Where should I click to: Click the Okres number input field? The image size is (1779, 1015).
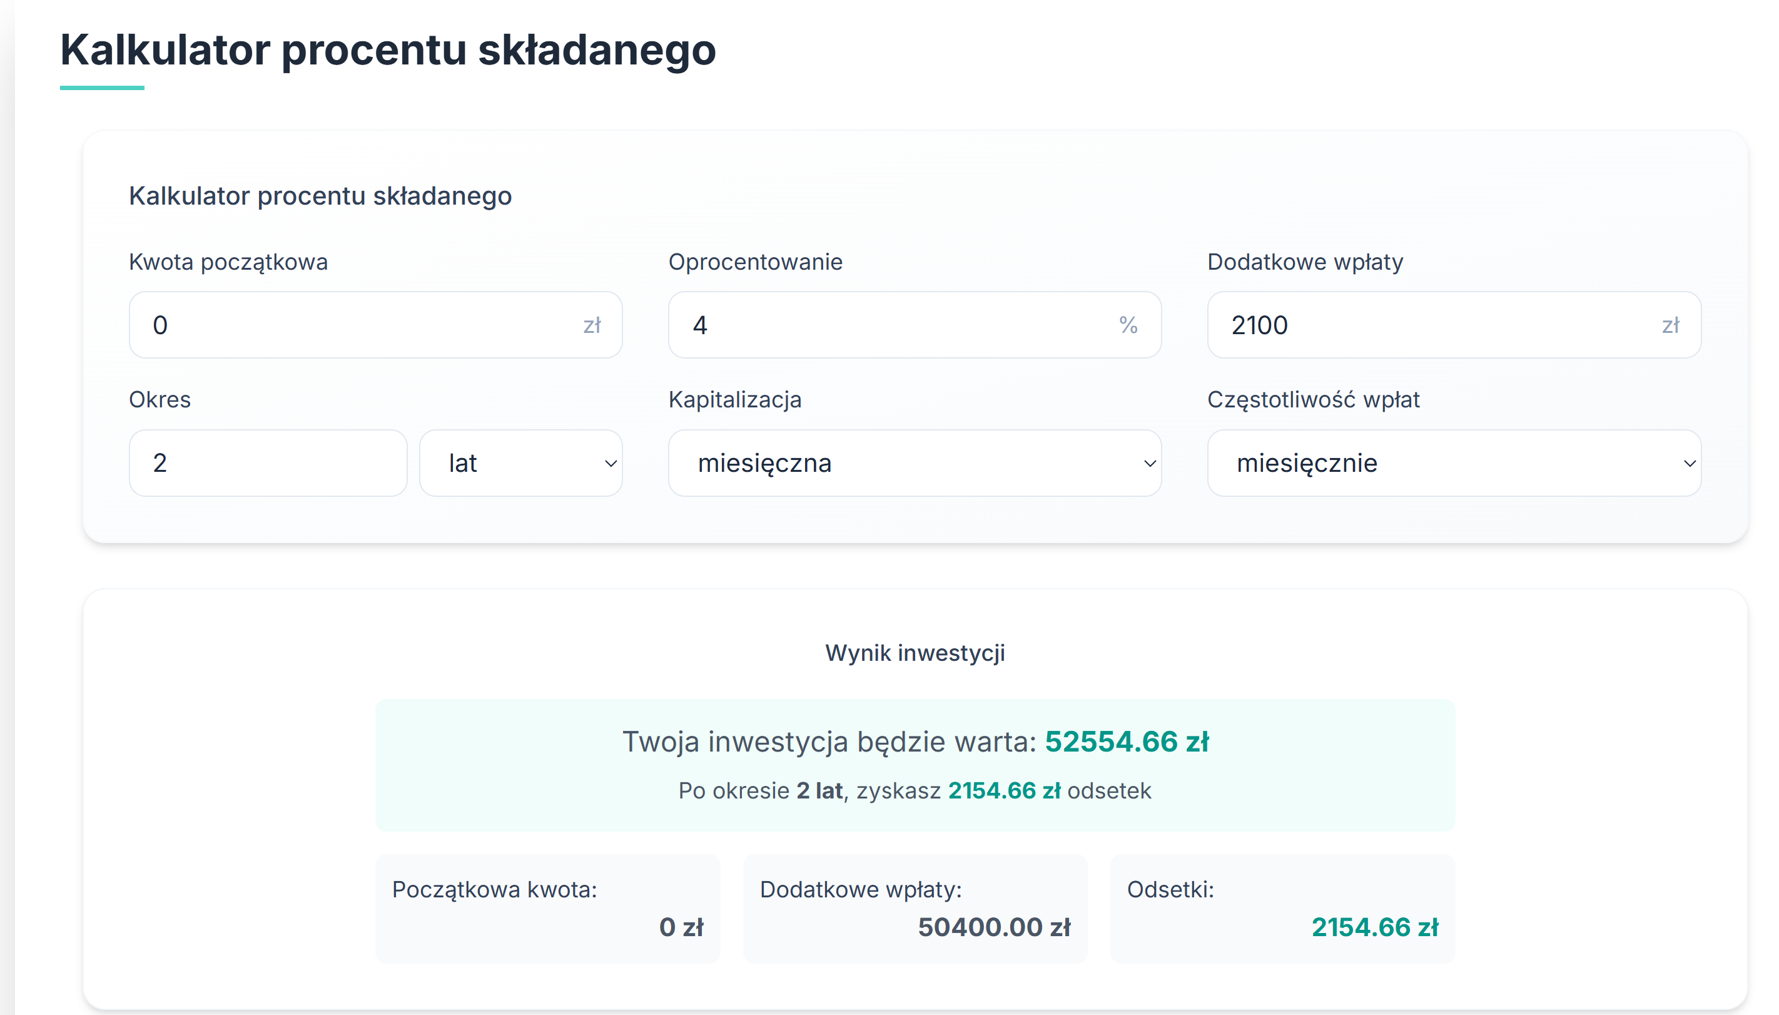(268, 463)
